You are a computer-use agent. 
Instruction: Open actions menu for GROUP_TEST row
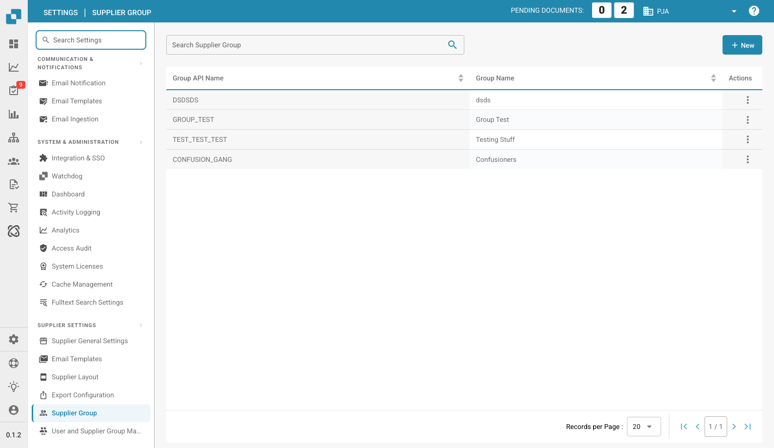pos(748,120)
